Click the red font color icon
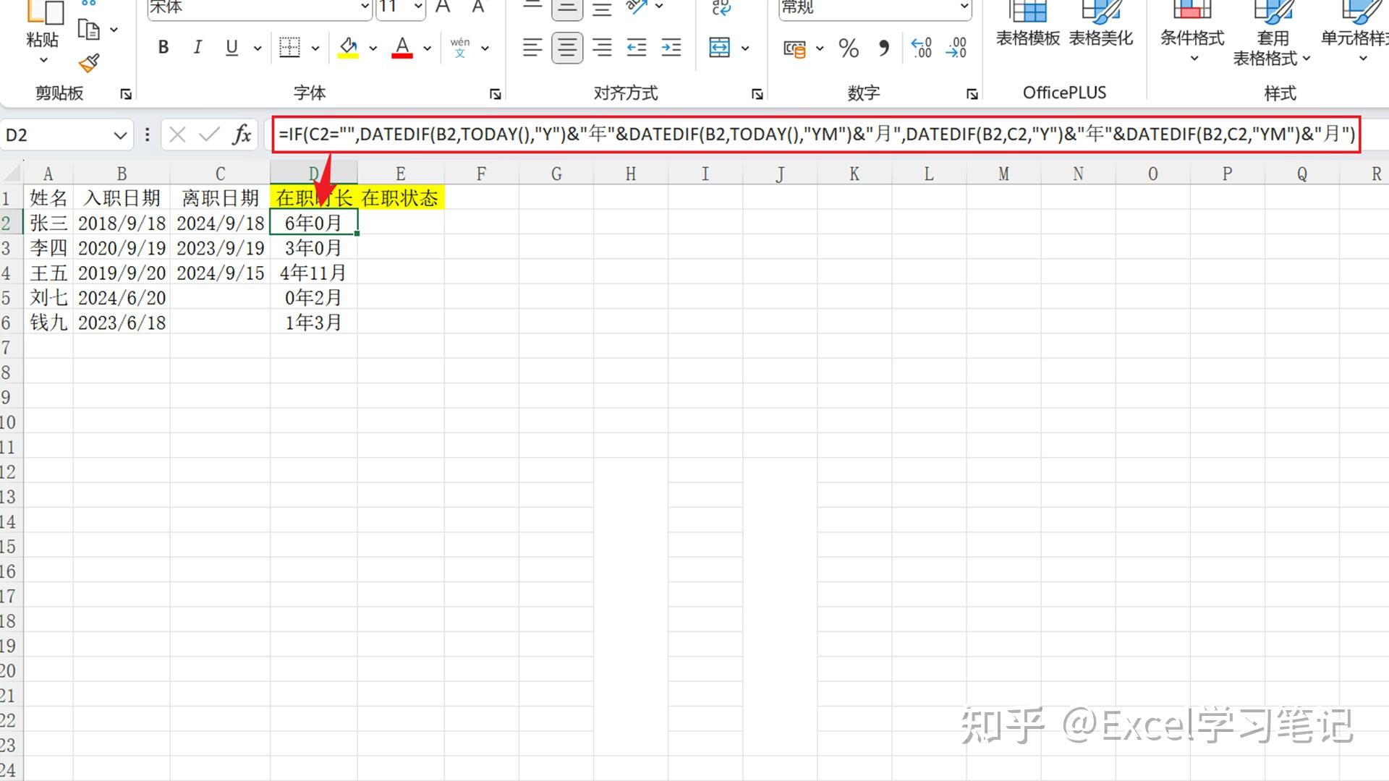The width and height of the screenshot is (1389, 781). (402, 48)
